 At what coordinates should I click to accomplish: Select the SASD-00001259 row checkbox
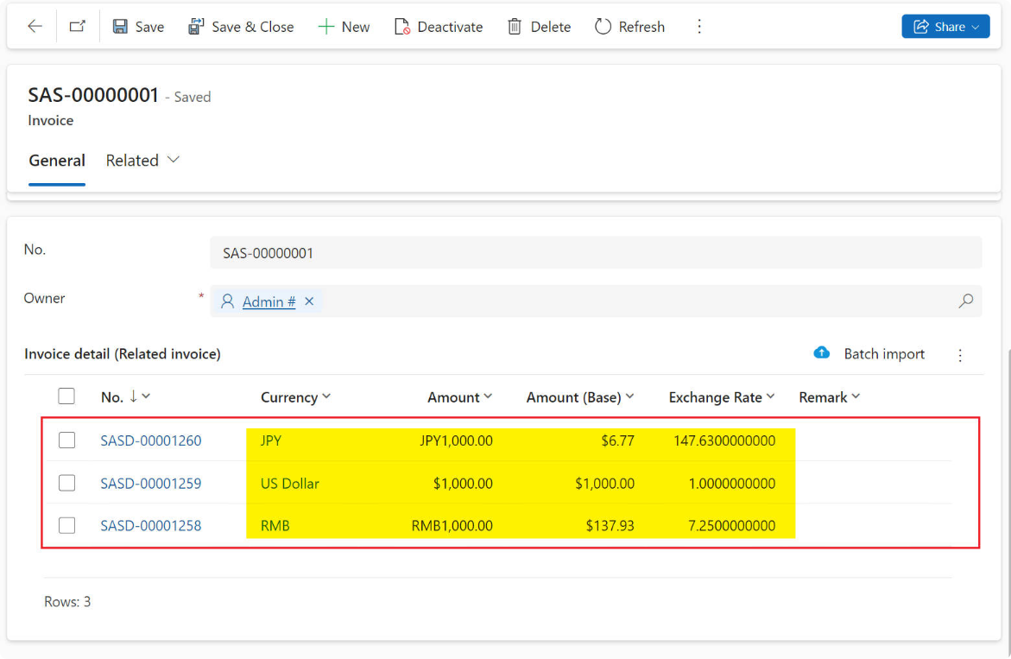(67, 483)
